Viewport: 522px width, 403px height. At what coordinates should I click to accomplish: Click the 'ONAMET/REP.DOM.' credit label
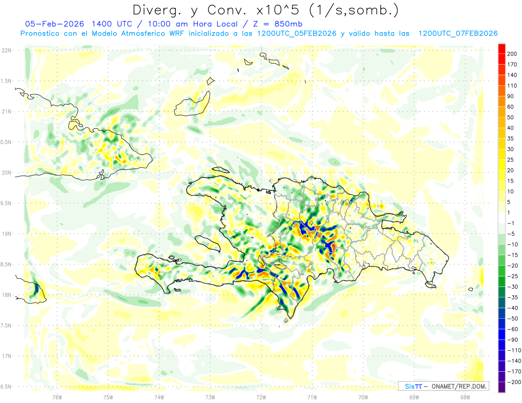point(458,386)
